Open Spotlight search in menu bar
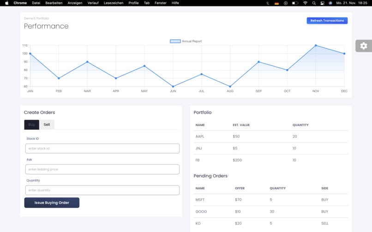Viewport: 372px width, 232px height. (314, 3)
